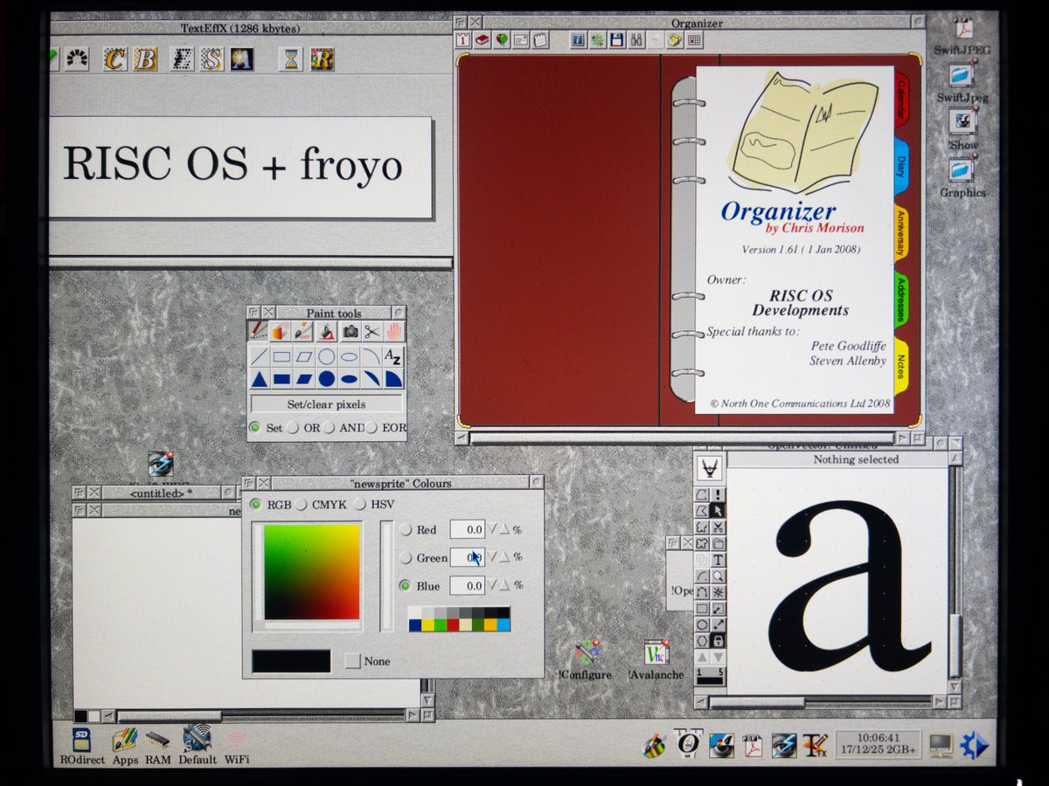The height and width of the screenshot is (786, 1049).
Task: Open the Diary tab in Organizer
Action: (x=901, y=166)
